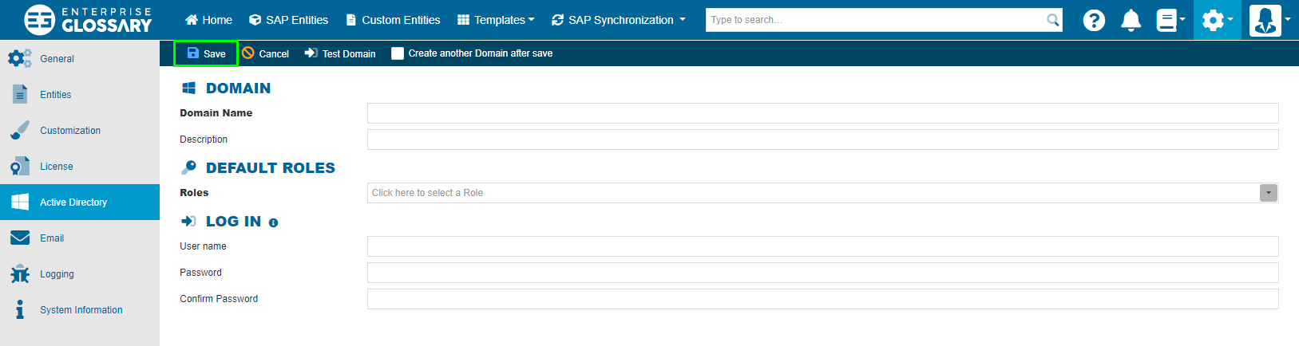Enable Create another Domain after save

pyautogui.click(x=398, y=53)
